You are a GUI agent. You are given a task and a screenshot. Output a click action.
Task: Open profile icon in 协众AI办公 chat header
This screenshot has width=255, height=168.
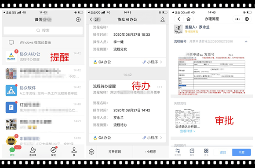tap(163, 19)
